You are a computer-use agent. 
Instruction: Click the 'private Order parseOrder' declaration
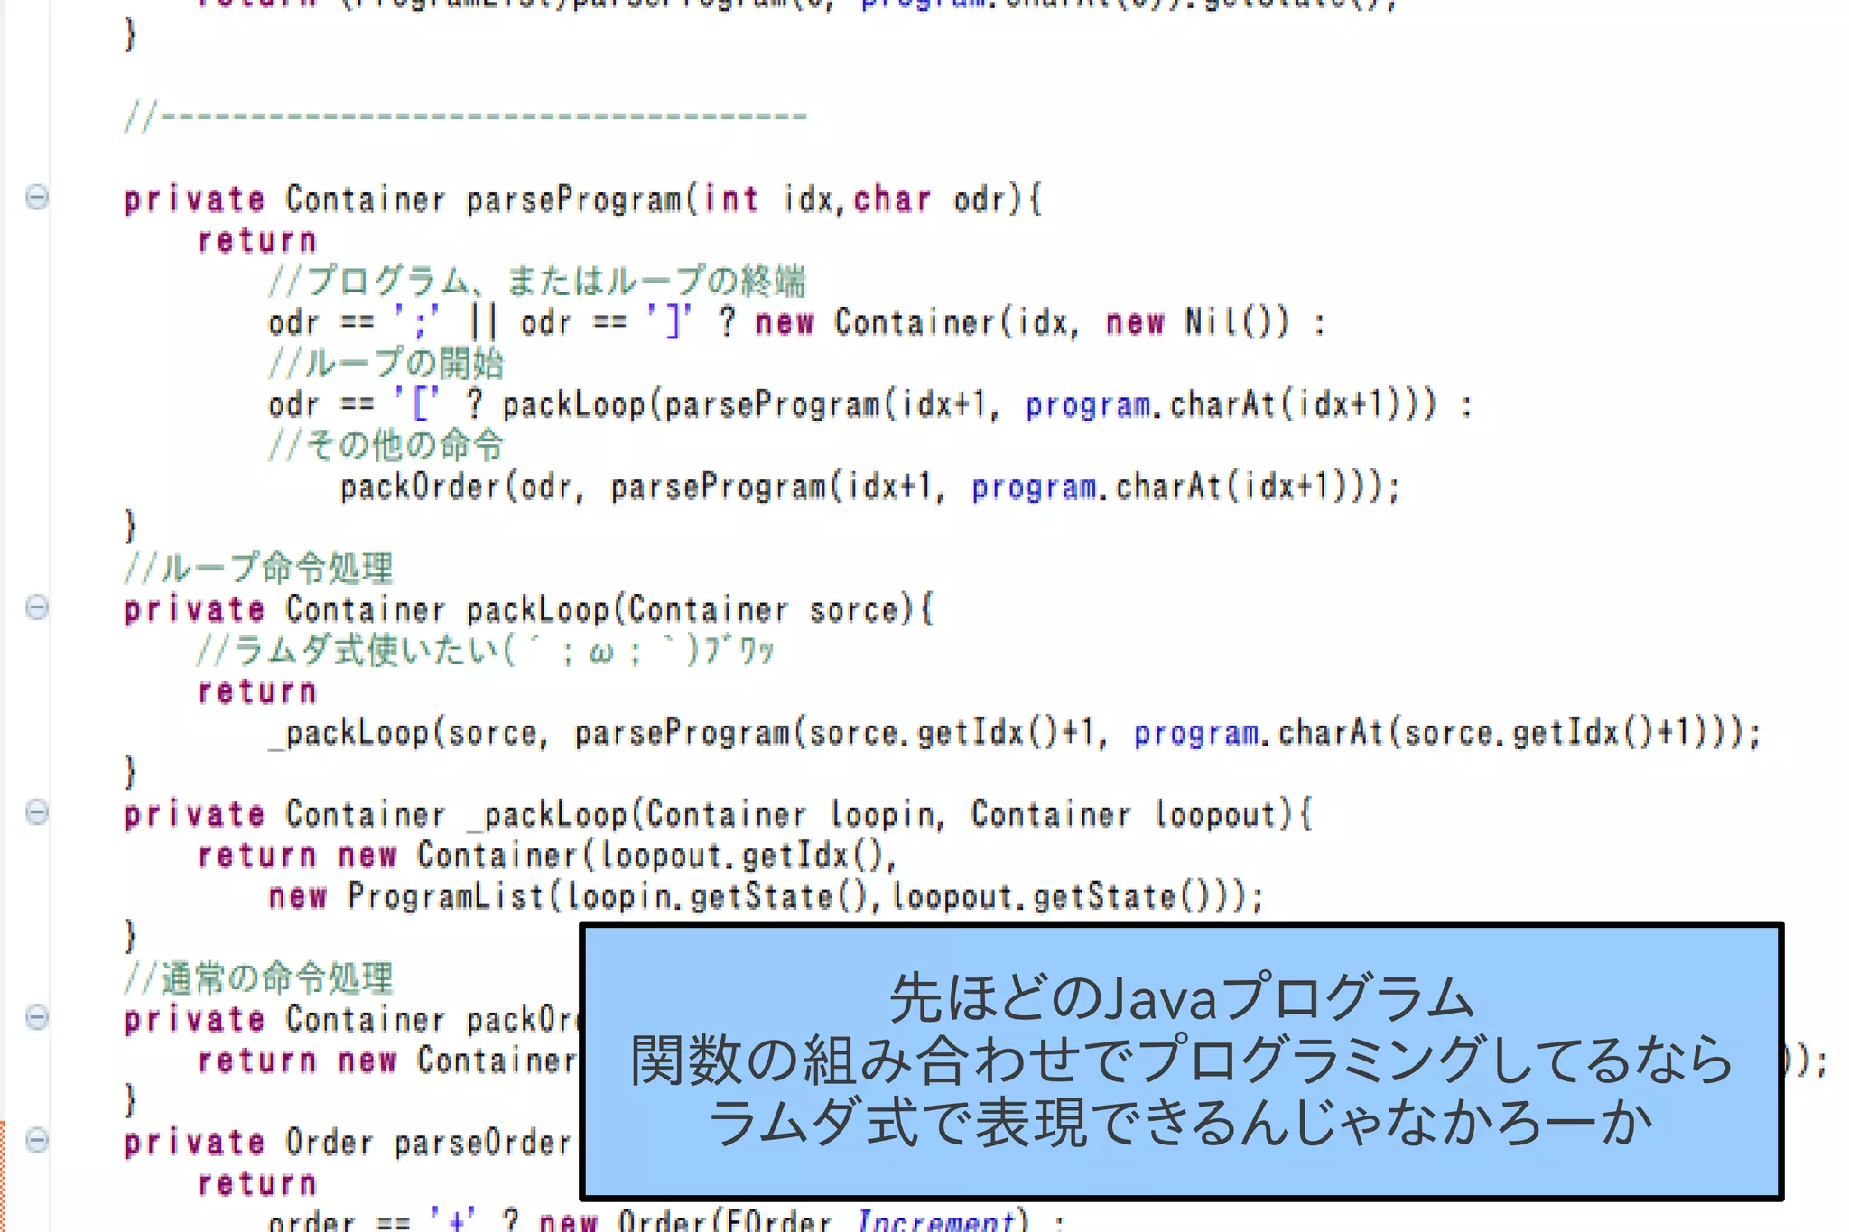[348, 1143]
